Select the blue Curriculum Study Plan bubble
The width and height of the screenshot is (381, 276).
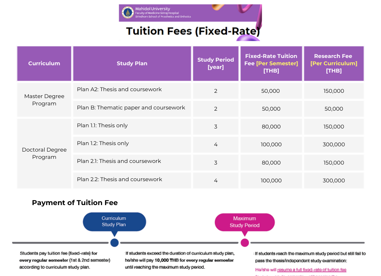tap(114, 221)
